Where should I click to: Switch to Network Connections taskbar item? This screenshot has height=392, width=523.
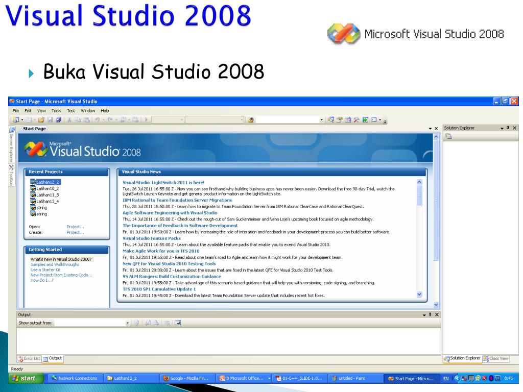(75, 378)
